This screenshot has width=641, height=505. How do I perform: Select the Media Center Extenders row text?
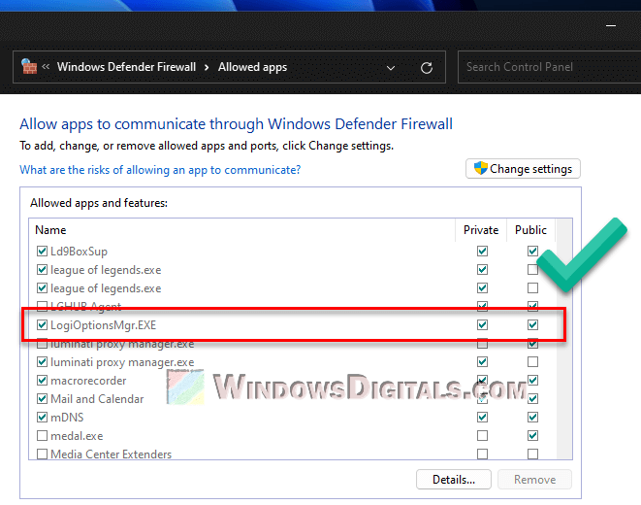click(112, 454)
